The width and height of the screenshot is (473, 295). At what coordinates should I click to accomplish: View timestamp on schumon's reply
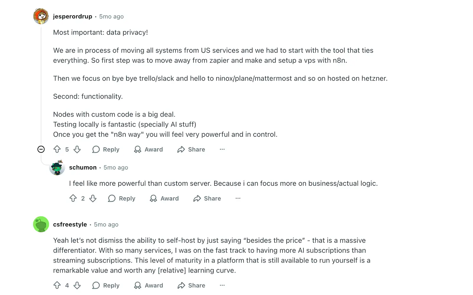[x=115, y=167]
